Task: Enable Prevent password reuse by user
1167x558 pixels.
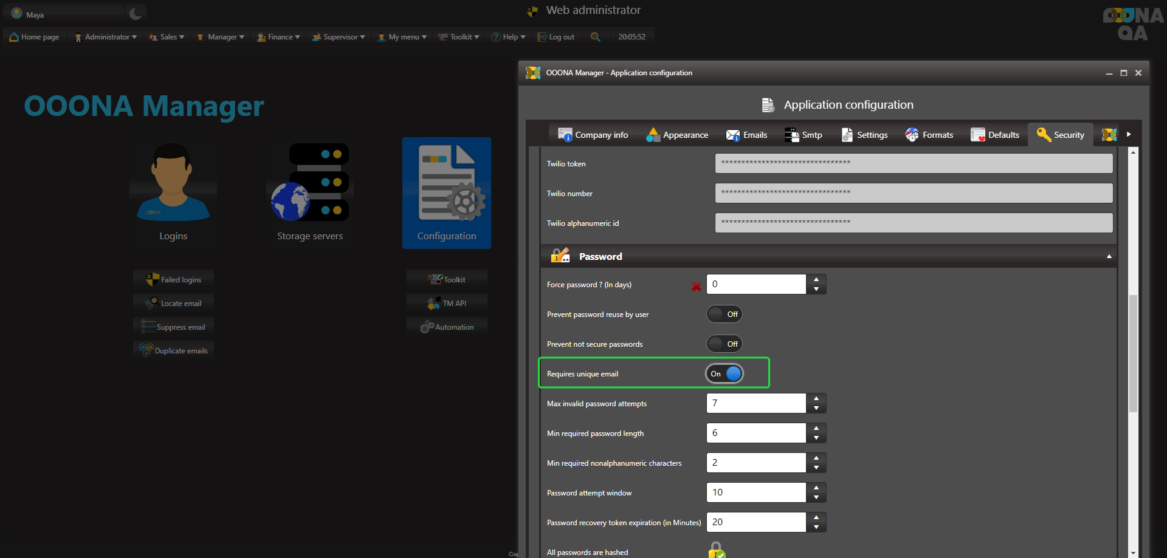Action: [x=724, y=314]
